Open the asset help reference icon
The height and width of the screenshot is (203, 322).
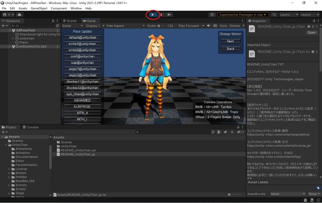coord(309,27)
